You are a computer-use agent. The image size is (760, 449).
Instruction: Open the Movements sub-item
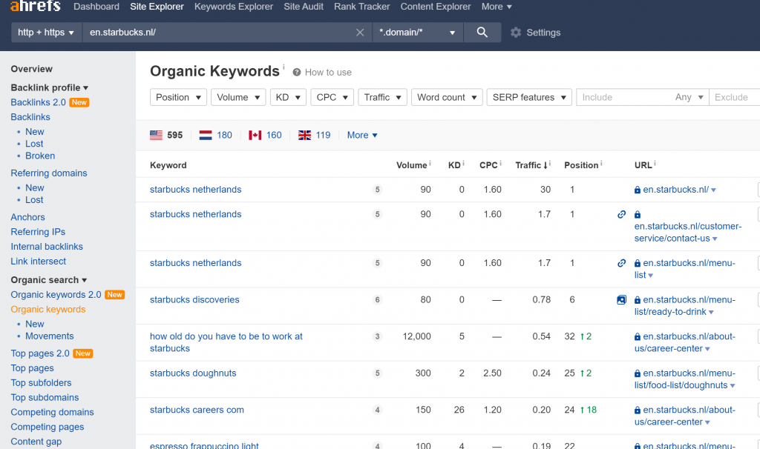[50, 336]
